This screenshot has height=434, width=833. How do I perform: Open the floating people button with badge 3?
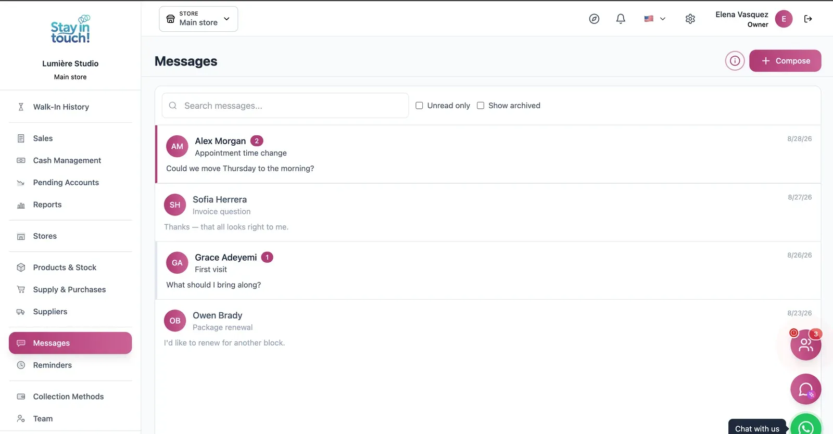point(806,344)
